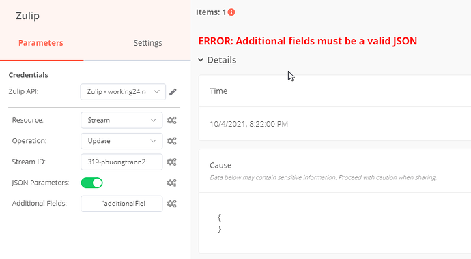Screen dimensions: 471x259
Task: Switch to the Settings tab
Action: tap(148, 43)
